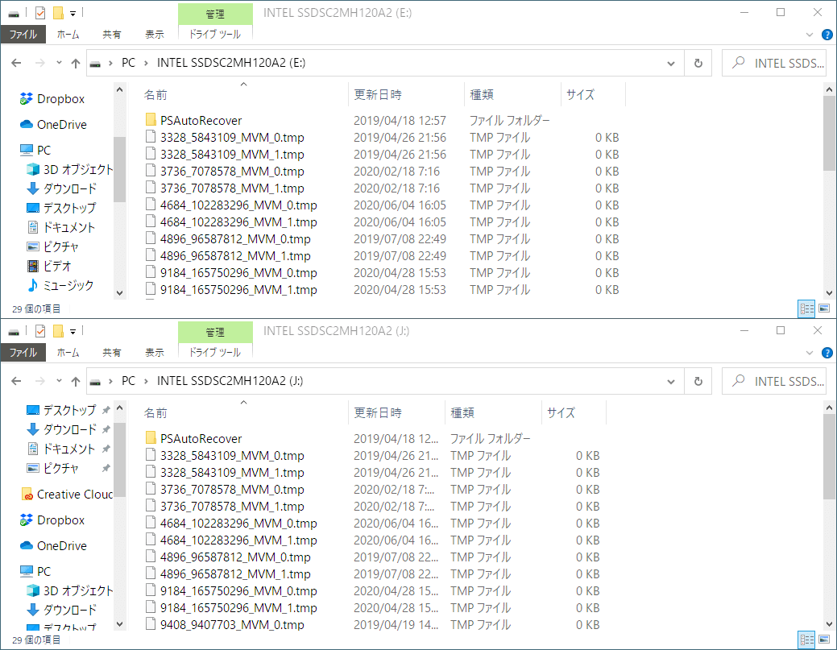
Task: Open ホーム tab in E: window
Action: click(68, 34)
